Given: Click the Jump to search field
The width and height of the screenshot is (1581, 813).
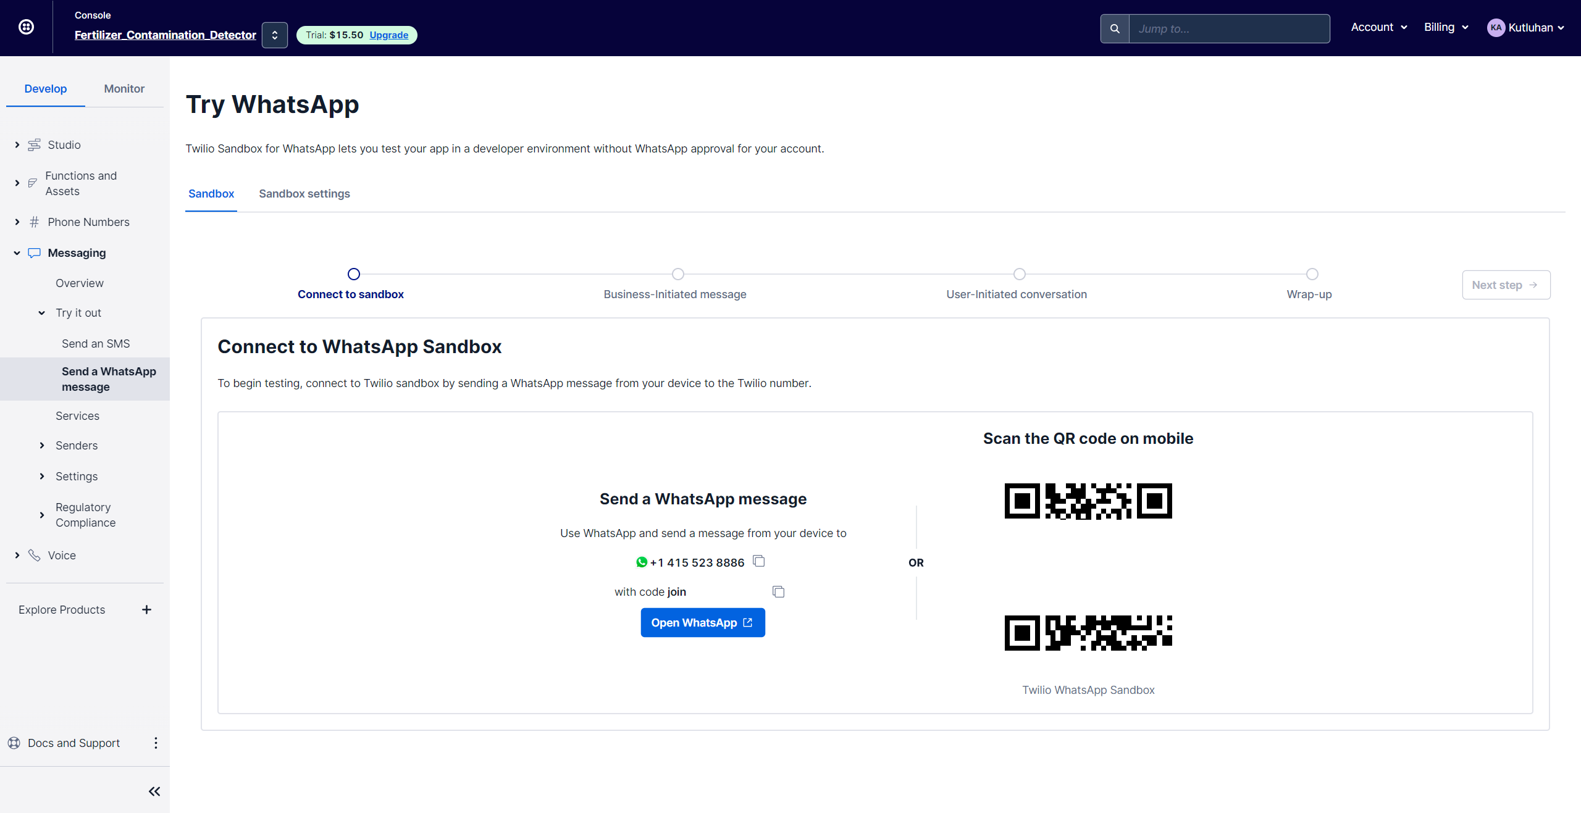Looking at the screenshot, I should click(1229, 28).
